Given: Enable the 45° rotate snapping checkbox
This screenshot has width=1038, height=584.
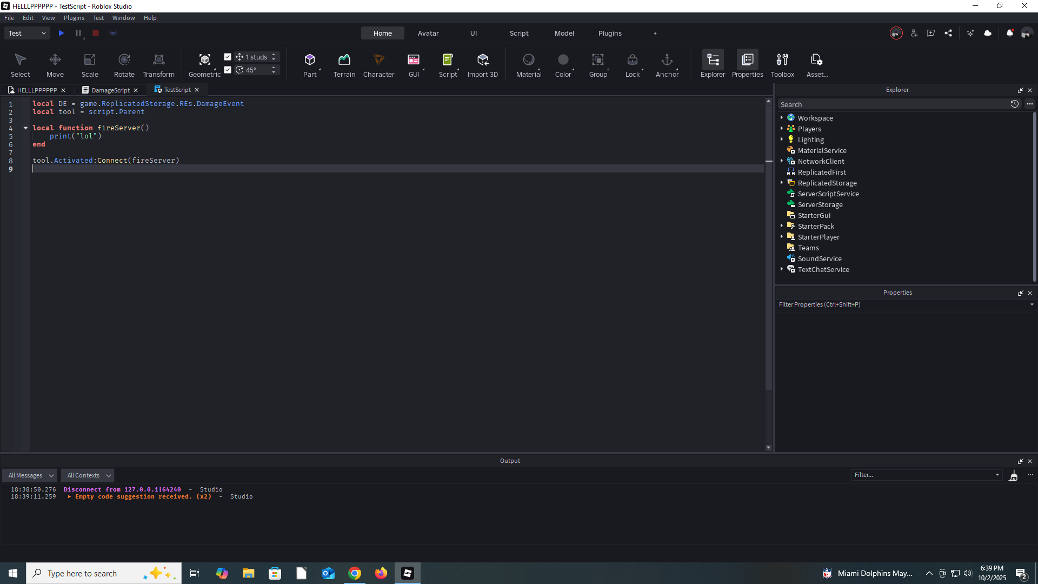Looking at the screenshot, I should click(228, 70).
